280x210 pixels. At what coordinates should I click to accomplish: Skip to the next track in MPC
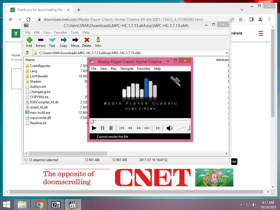(147, 128)
